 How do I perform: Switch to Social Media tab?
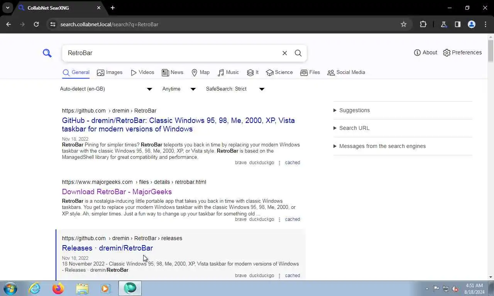point(346,72)
